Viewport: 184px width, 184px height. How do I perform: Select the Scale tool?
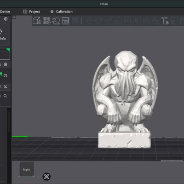[x=109, y=21]
